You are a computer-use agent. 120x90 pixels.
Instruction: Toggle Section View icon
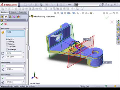[65, 13]
